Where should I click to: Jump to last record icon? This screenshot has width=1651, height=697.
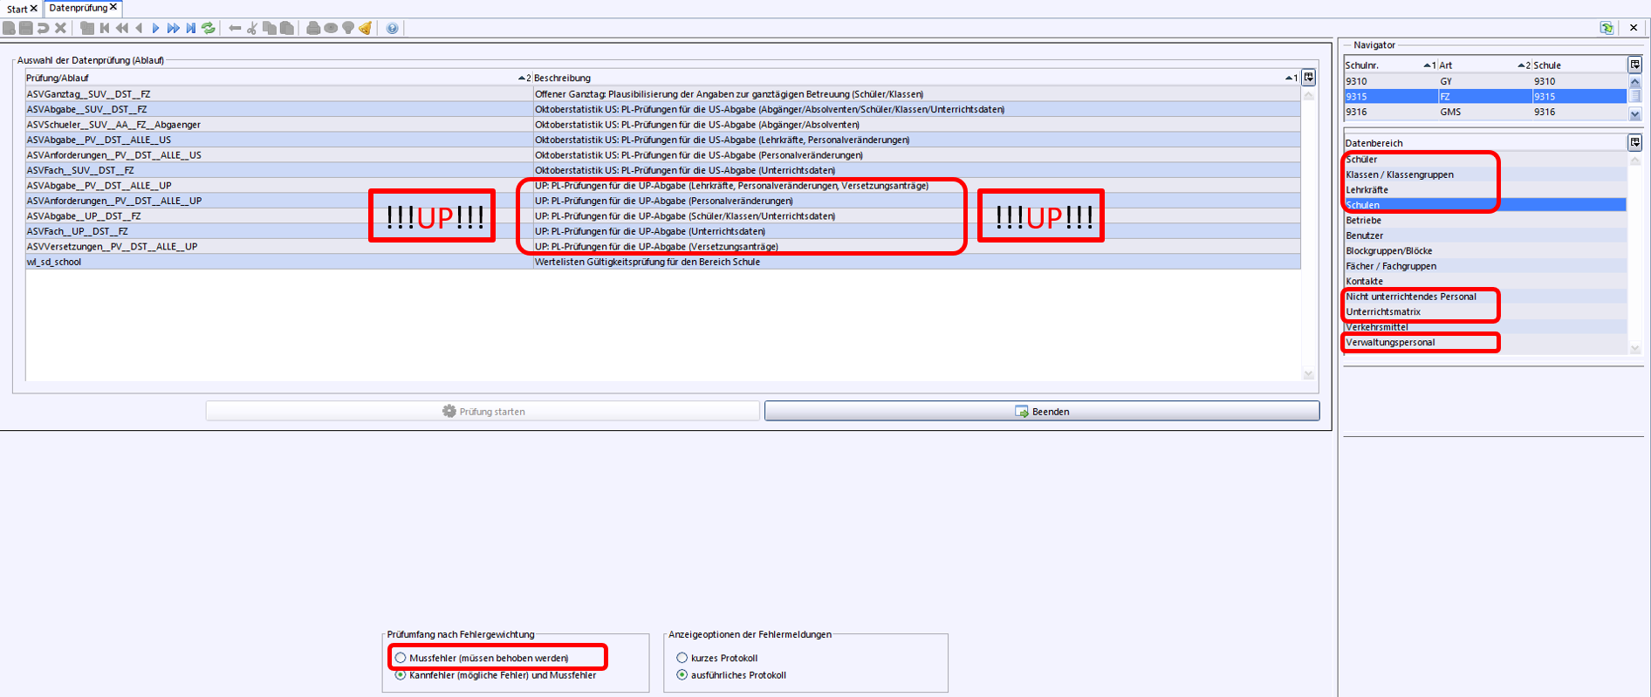(191, 28)
